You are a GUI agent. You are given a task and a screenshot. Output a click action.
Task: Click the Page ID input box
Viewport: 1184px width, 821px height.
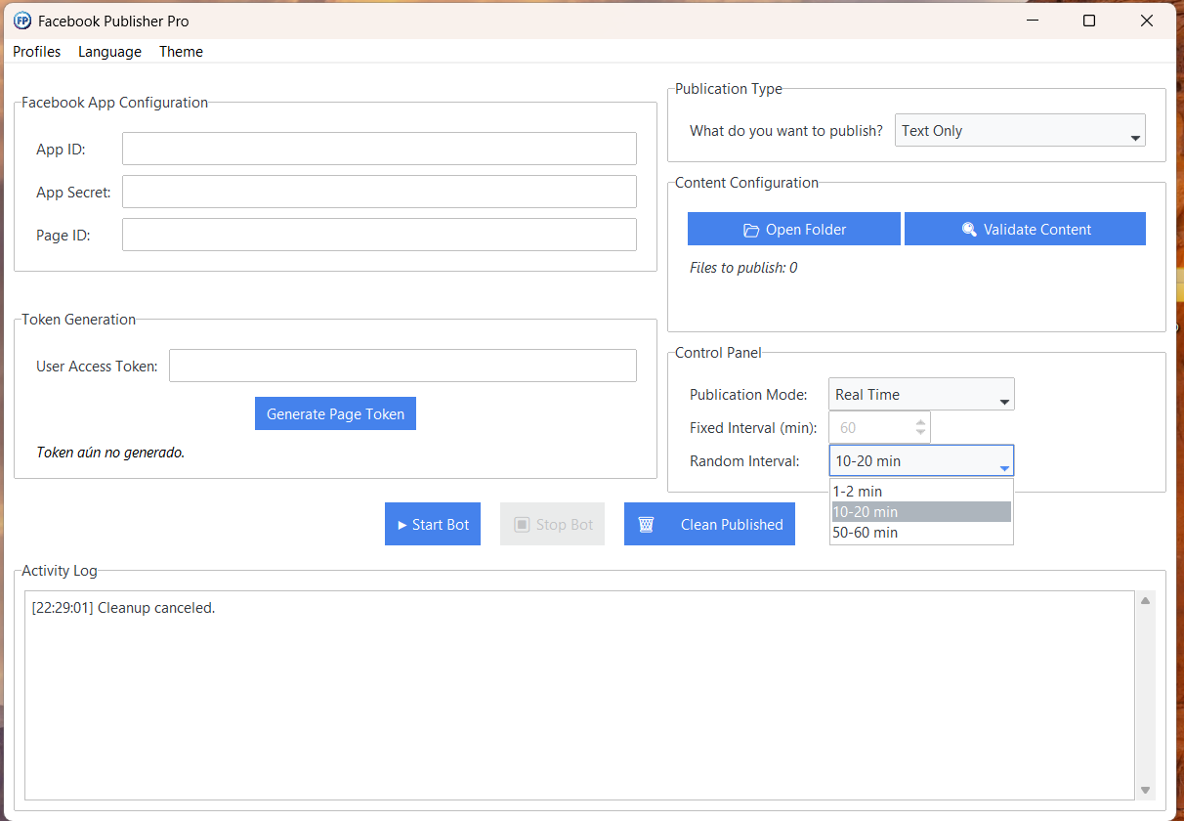[379, 235]
